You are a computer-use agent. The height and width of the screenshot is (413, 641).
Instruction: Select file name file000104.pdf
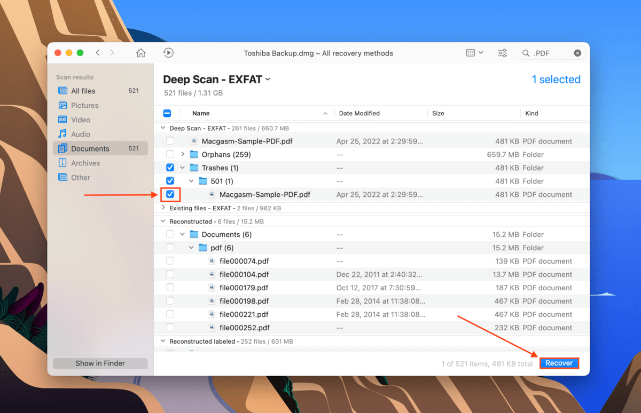coord(244,274)
